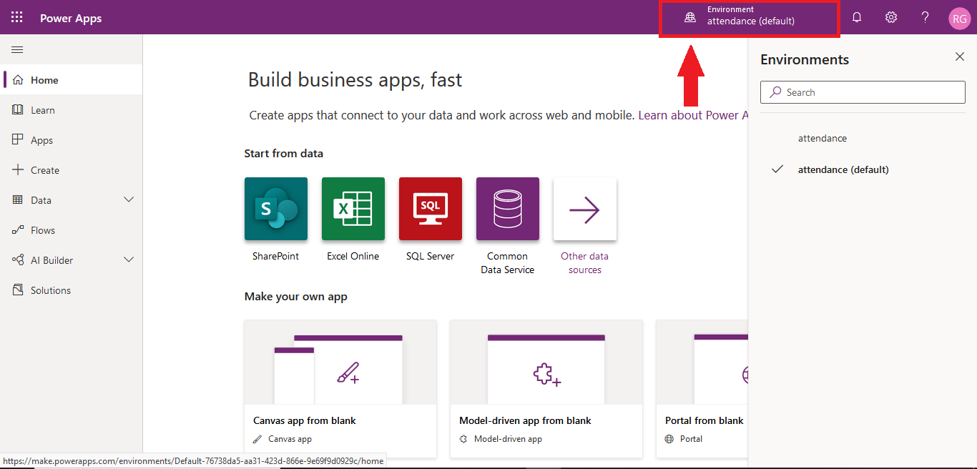The image size is (977, 469).
Task: Click the SharePoint data source icon
Action: click(x=276, y=209)
